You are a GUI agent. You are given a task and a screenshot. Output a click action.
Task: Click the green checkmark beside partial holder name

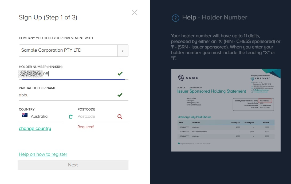tap(120, 95)
